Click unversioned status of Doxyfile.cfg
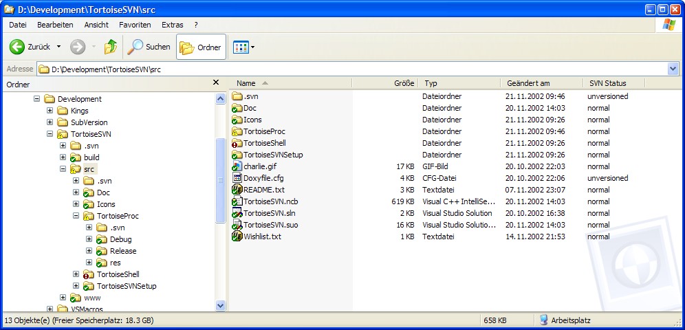The image size is (685, 330). 608,178
